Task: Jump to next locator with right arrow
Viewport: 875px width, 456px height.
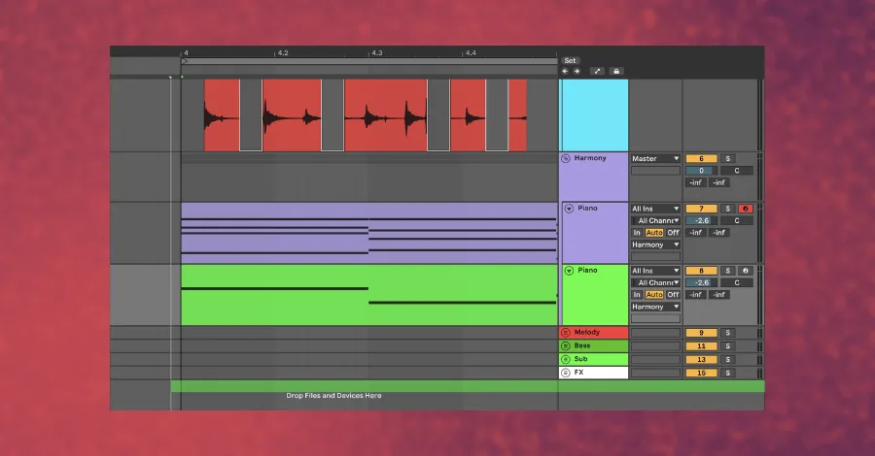Action: point(577,71)
